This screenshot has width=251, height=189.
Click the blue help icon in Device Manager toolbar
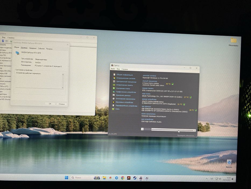(3, 41)
